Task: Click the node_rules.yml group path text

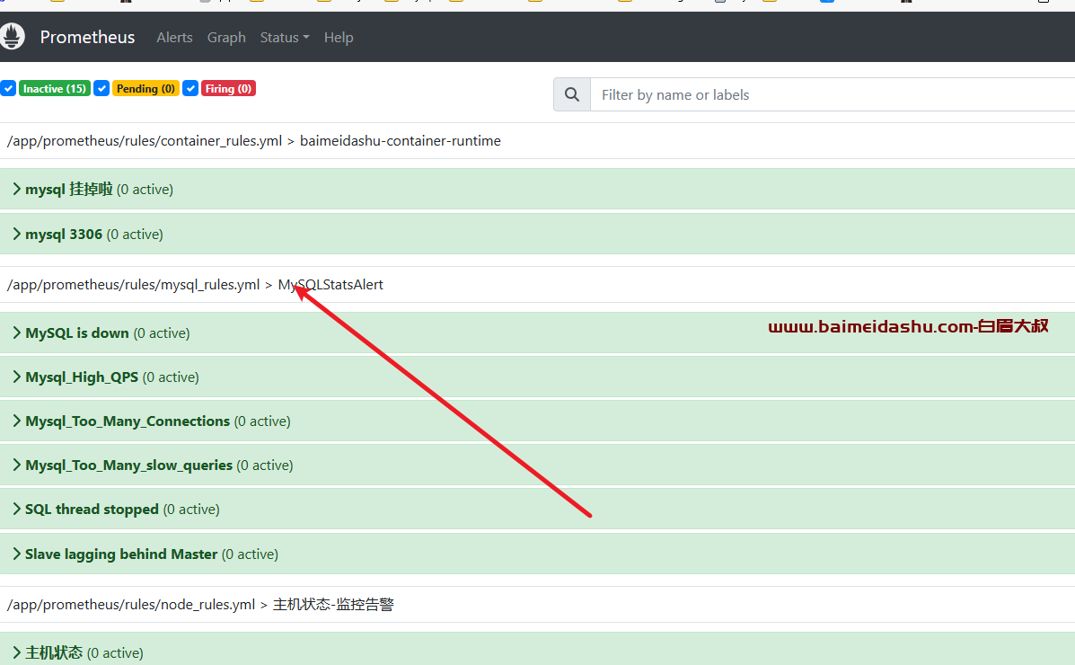Action: [x=131, y=605]
